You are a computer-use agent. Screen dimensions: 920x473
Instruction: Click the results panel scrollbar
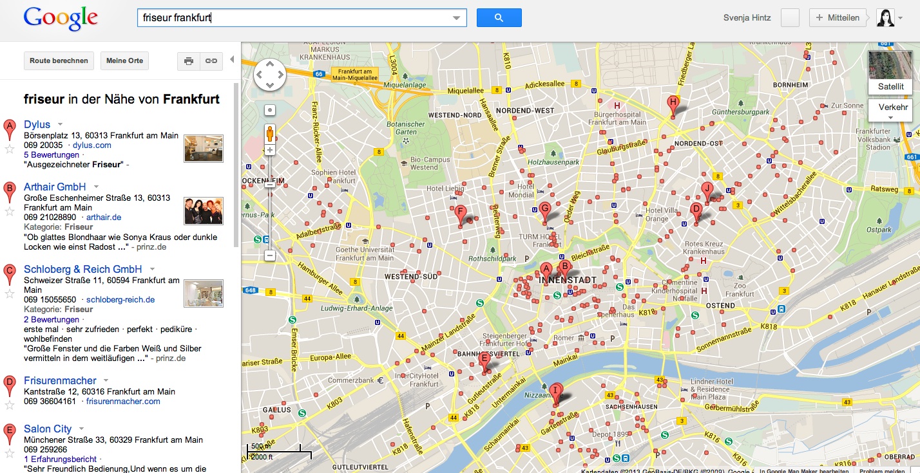pyautogui.click(x=236, y=164)
